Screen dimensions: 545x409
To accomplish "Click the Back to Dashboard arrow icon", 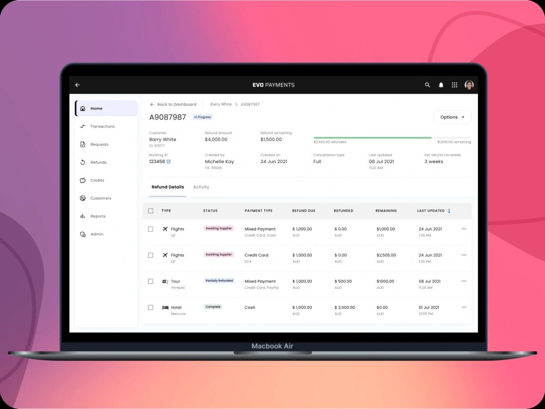I will click(152, 104).
